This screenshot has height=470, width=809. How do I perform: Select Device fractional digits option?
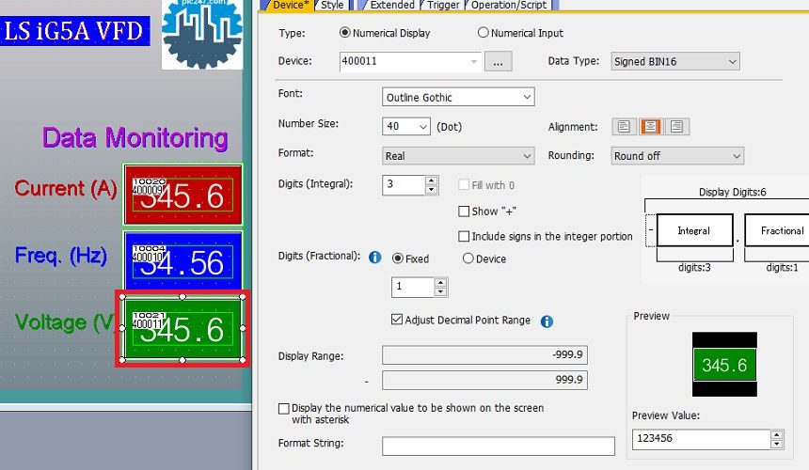tap(484, 258)
